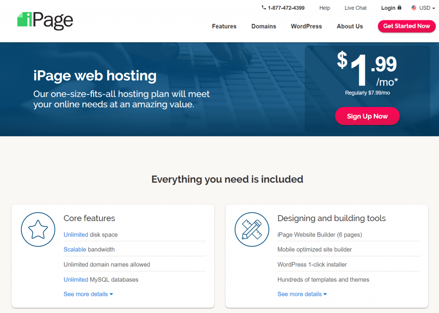Click Unlimited domain names allowed text
The height and width of the screenshot is (313, 439).
click(107, 264)
